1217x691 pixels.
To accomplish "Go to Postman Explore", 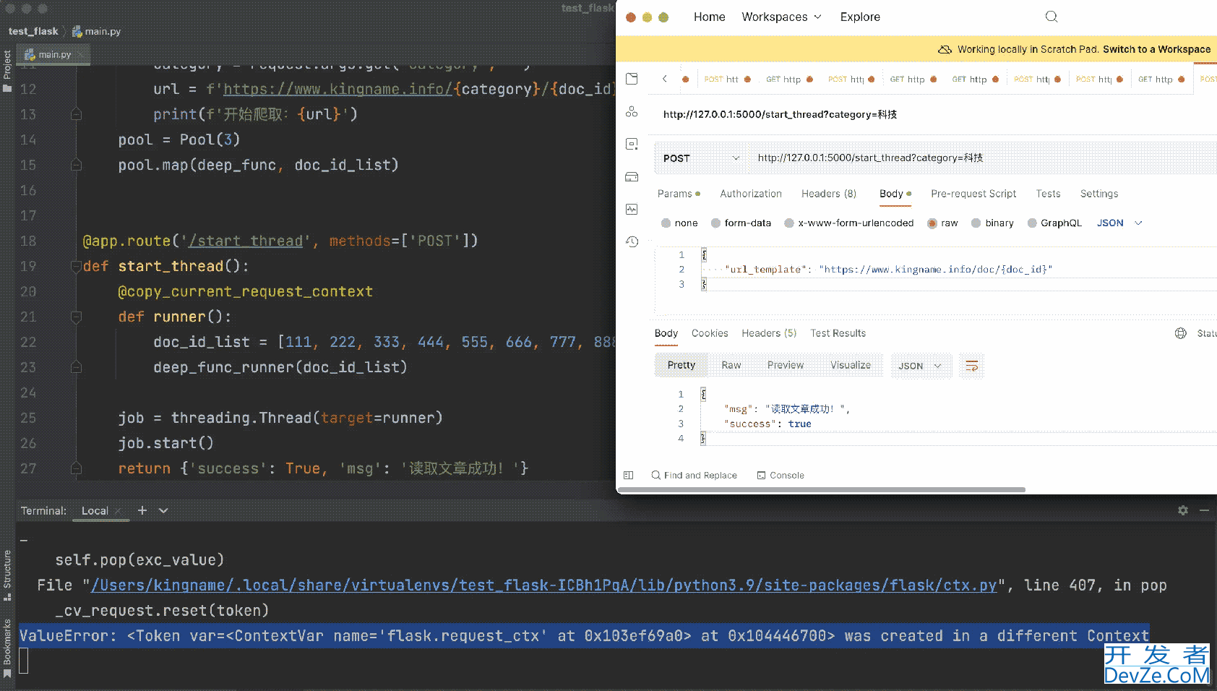I will pyautogui.click(x=860, y=17).
